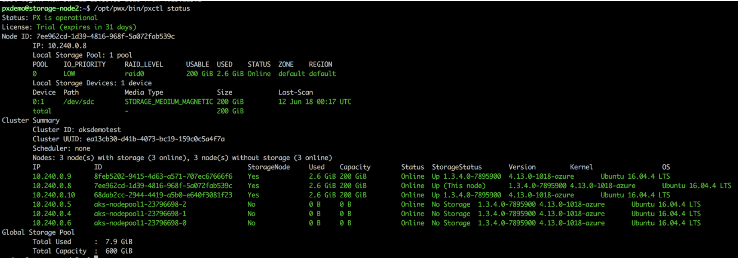The height and width of the screenshot is (258, 738).
Task: Click the Node ID value on the top line
Action: 105,36
